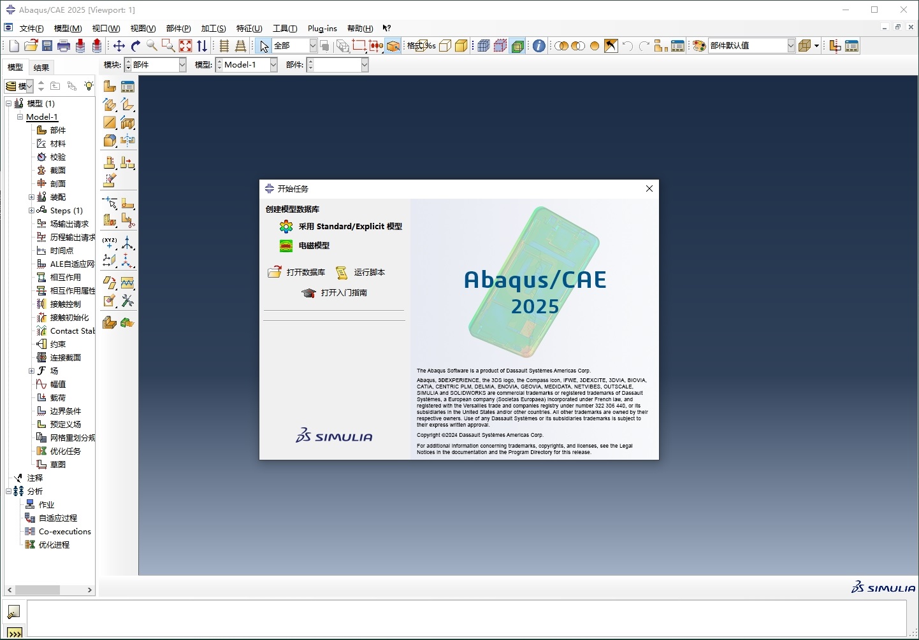Click 采用 Standard/Explicit 模型 option
This screenshot has height=640, width=919.
click(349, 226)
